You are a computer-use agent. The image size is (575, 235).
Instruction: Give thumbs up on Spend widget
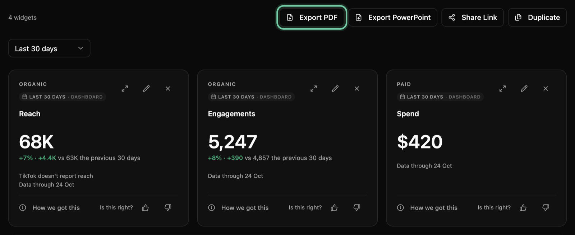click(x=523, y=208)
